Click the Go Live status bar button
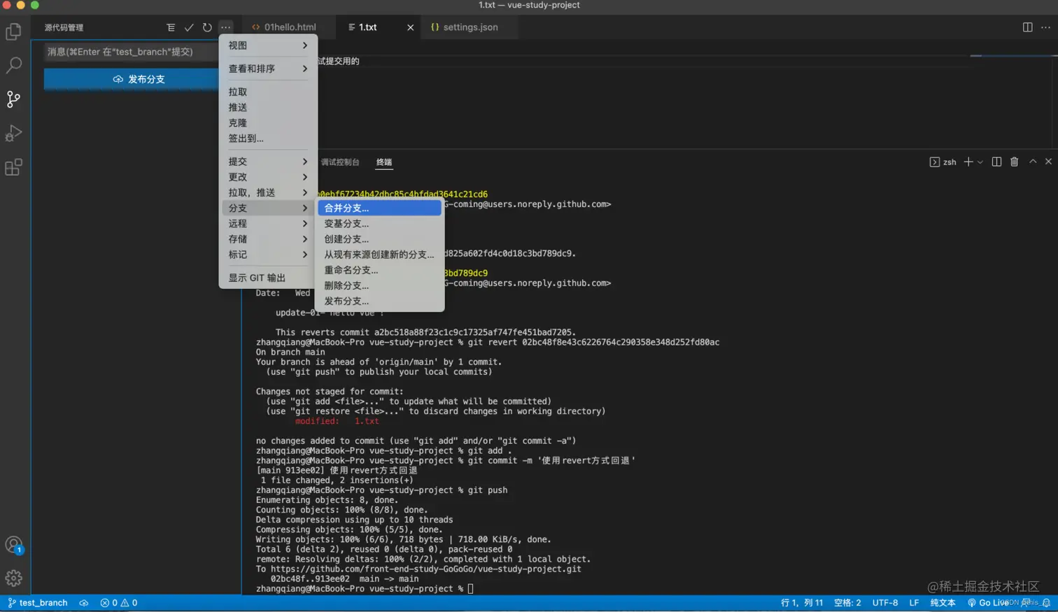Viewport: 1058px width, 612px height. point(988,603)
